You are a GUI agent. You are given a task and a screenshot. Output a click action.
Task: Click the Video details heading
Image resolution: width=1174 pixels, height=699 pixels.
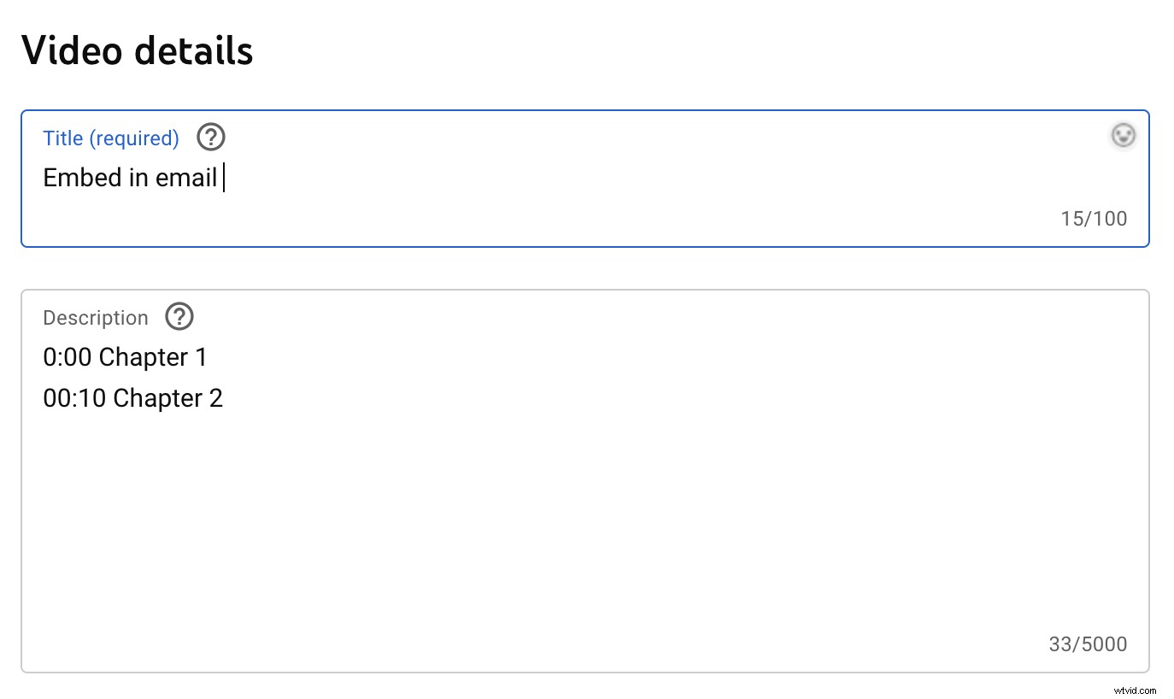tap(138, 50)
